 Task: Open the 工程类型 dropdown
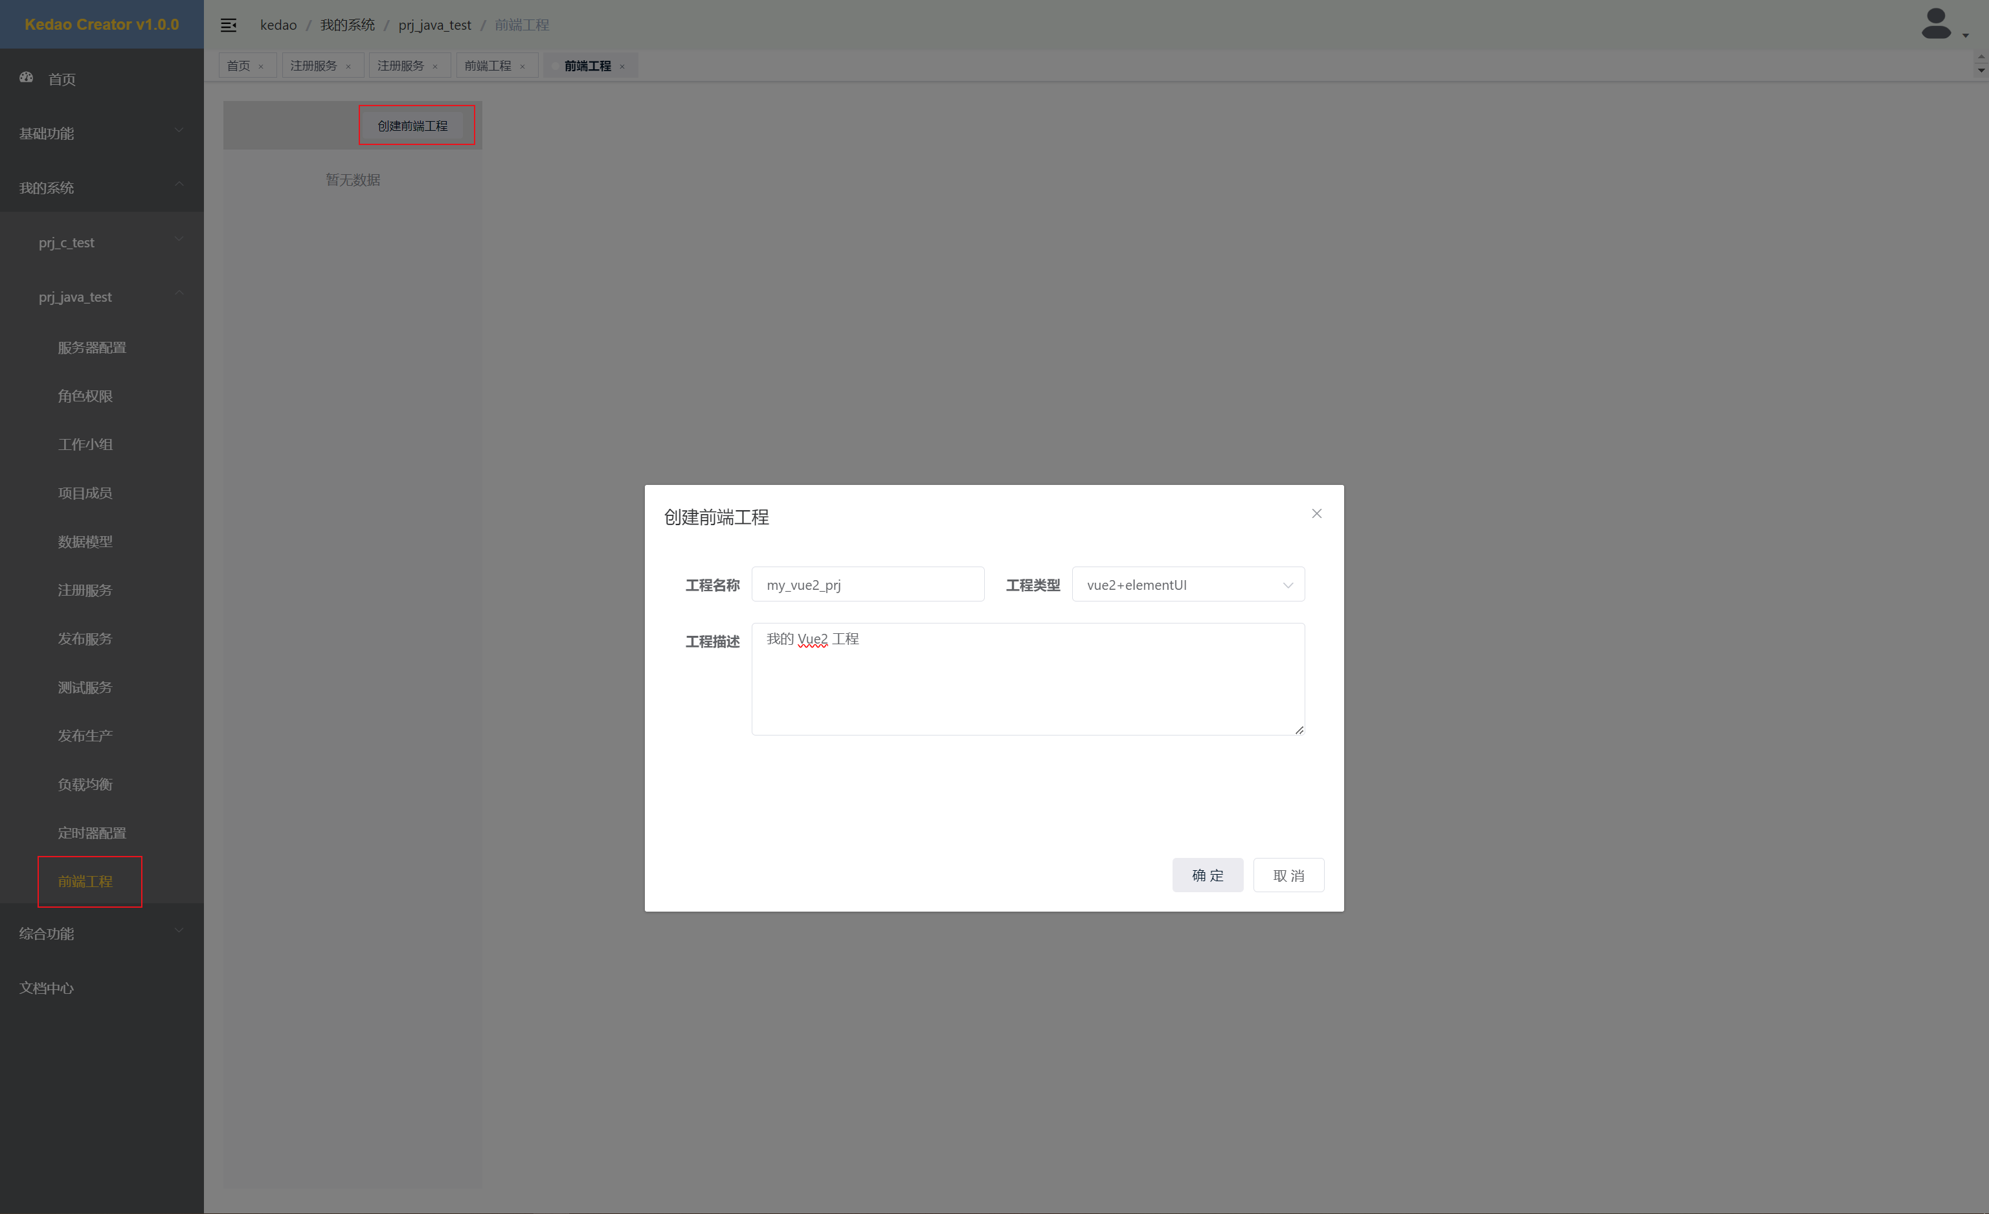[1187, 585]
